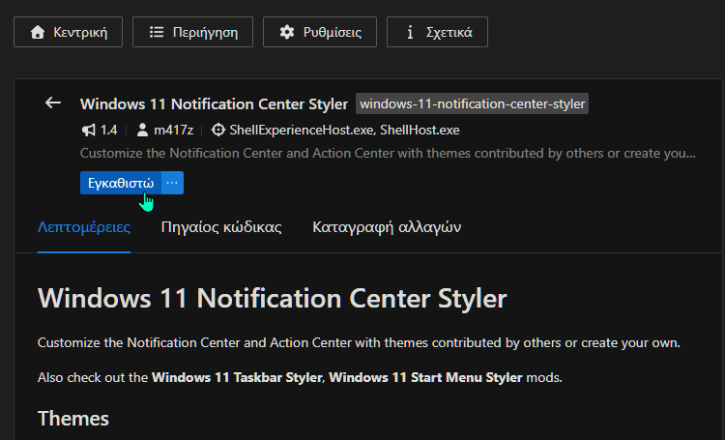Click the windows-11-notification-center-styler ID badge
The height and width of the screenshot is (440, 725).
(x=472, y=103)
